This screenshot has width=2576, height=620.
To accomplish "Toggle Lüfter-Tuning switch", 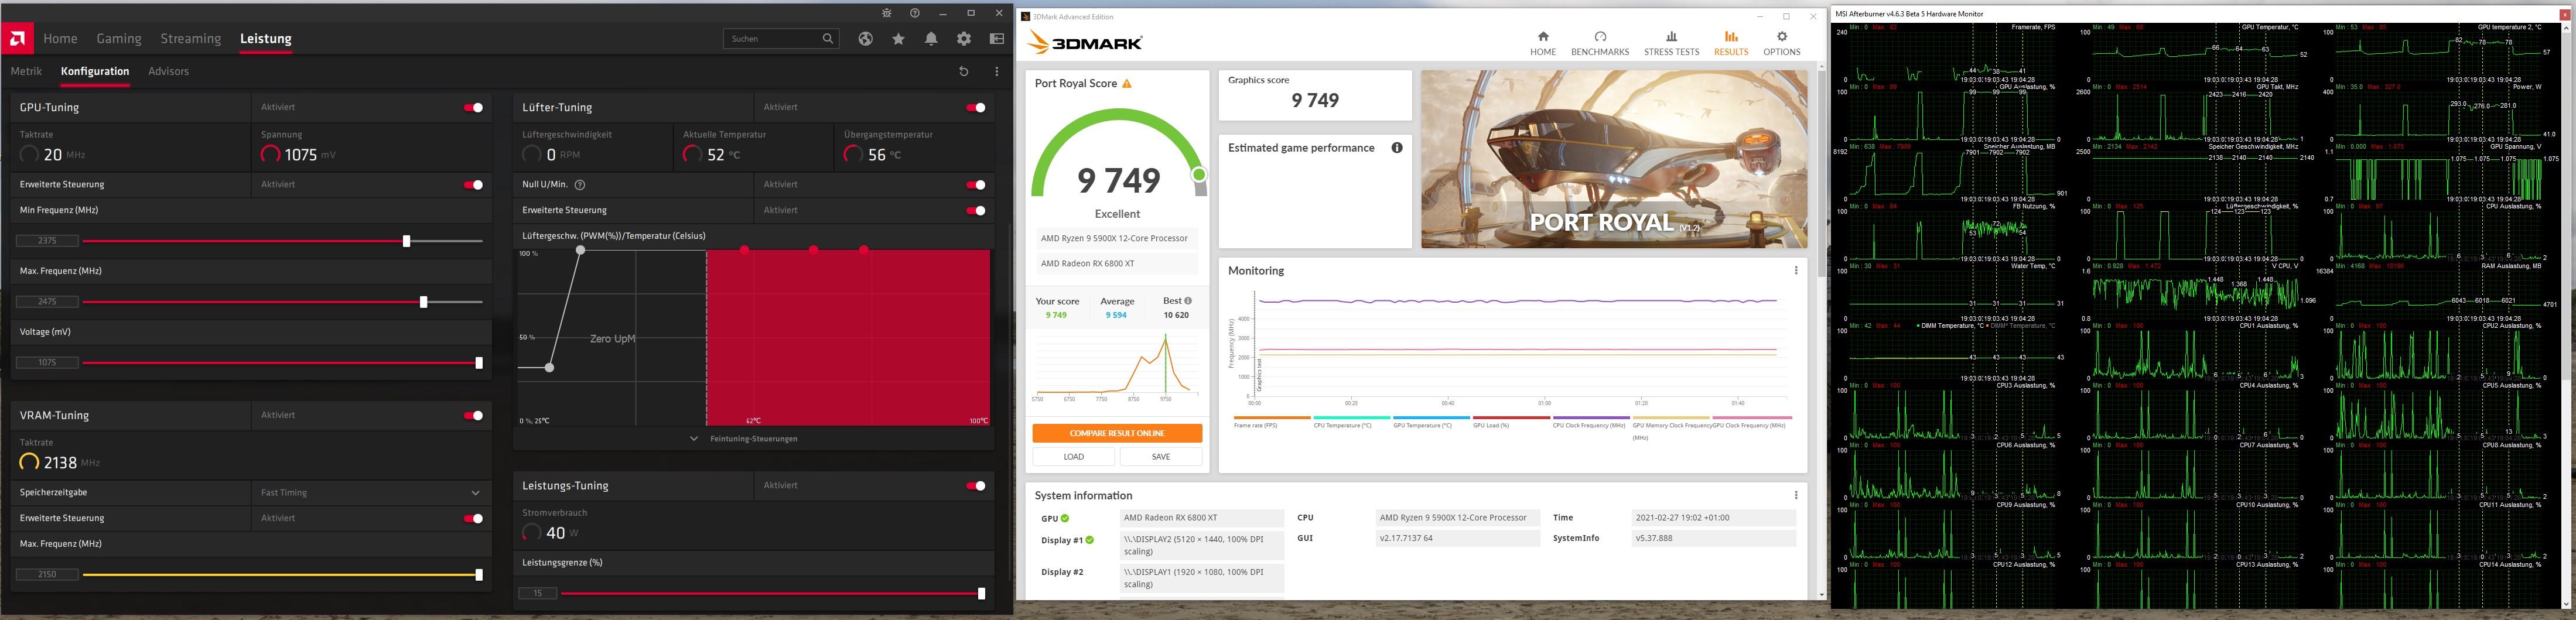I will [x=976, y=108].
